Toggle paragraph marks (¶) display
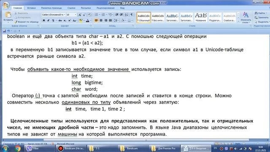This screenshot has width=270, height=152. [132, 15]
